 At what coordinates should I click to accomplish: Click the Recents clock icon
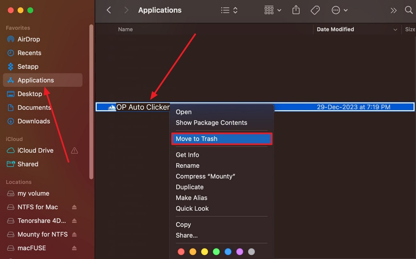coord(11,53)
